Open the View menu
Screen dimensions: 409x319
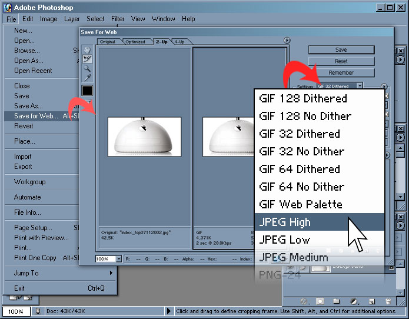point(138,19)
